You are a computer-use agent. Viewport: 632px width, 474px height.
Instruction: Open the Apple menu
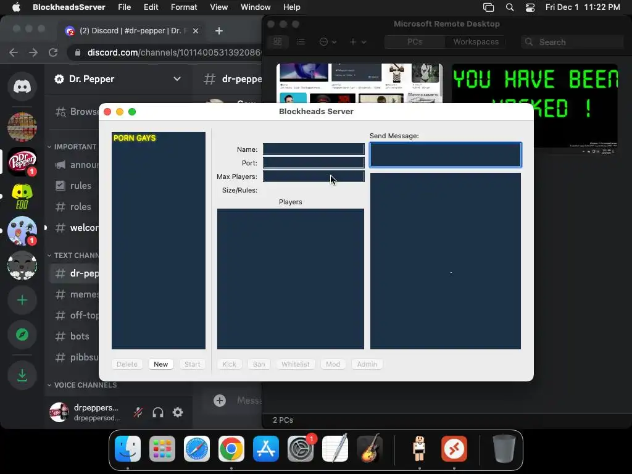16,7
